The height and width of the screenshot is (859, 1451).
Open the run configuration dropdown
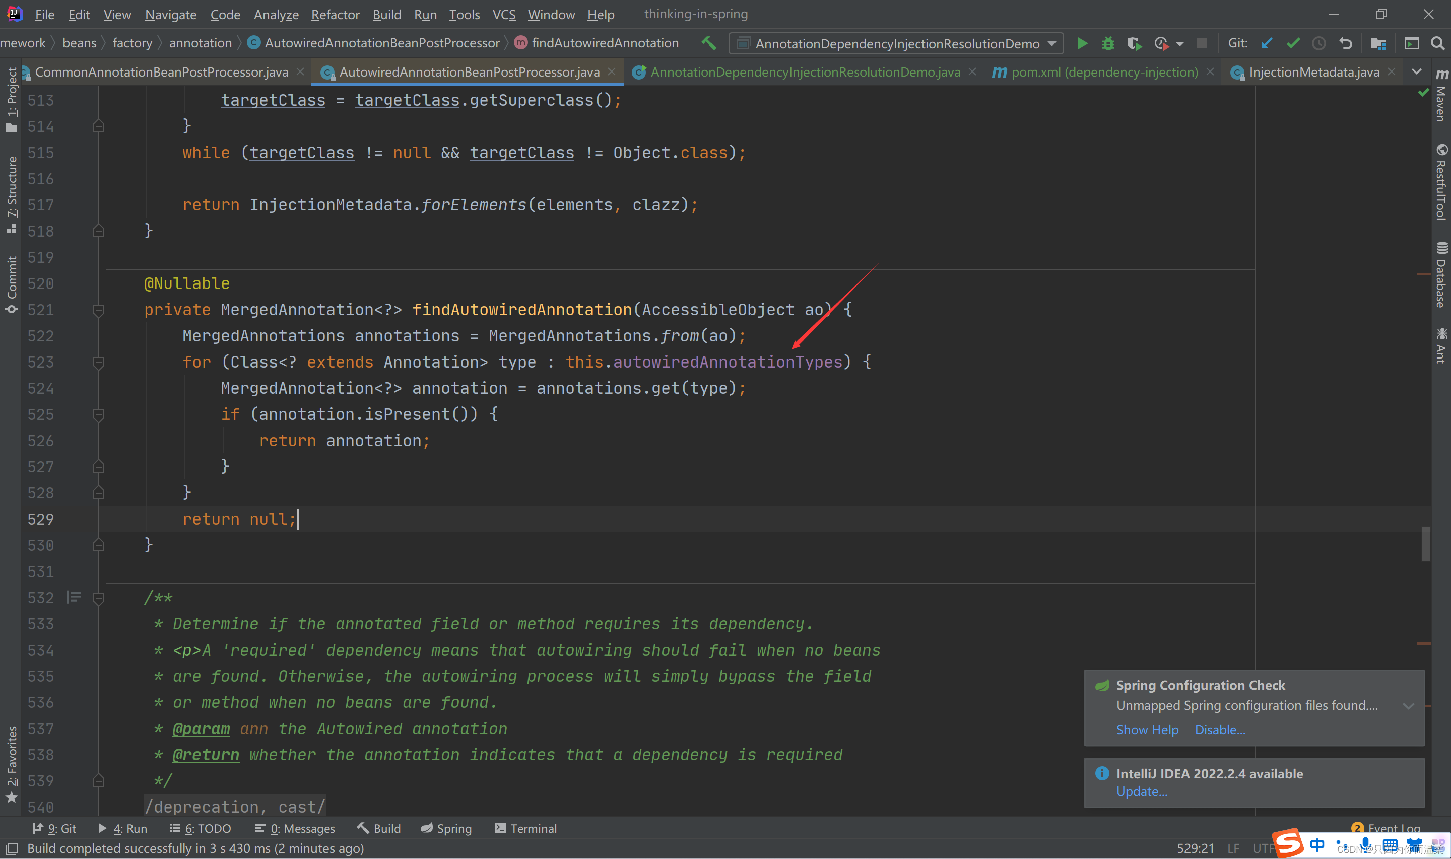(895, 43)
